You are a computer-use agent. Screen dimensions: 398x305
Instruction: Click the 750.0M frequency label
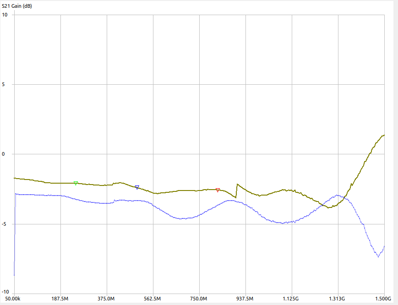[x=199, y=299]
